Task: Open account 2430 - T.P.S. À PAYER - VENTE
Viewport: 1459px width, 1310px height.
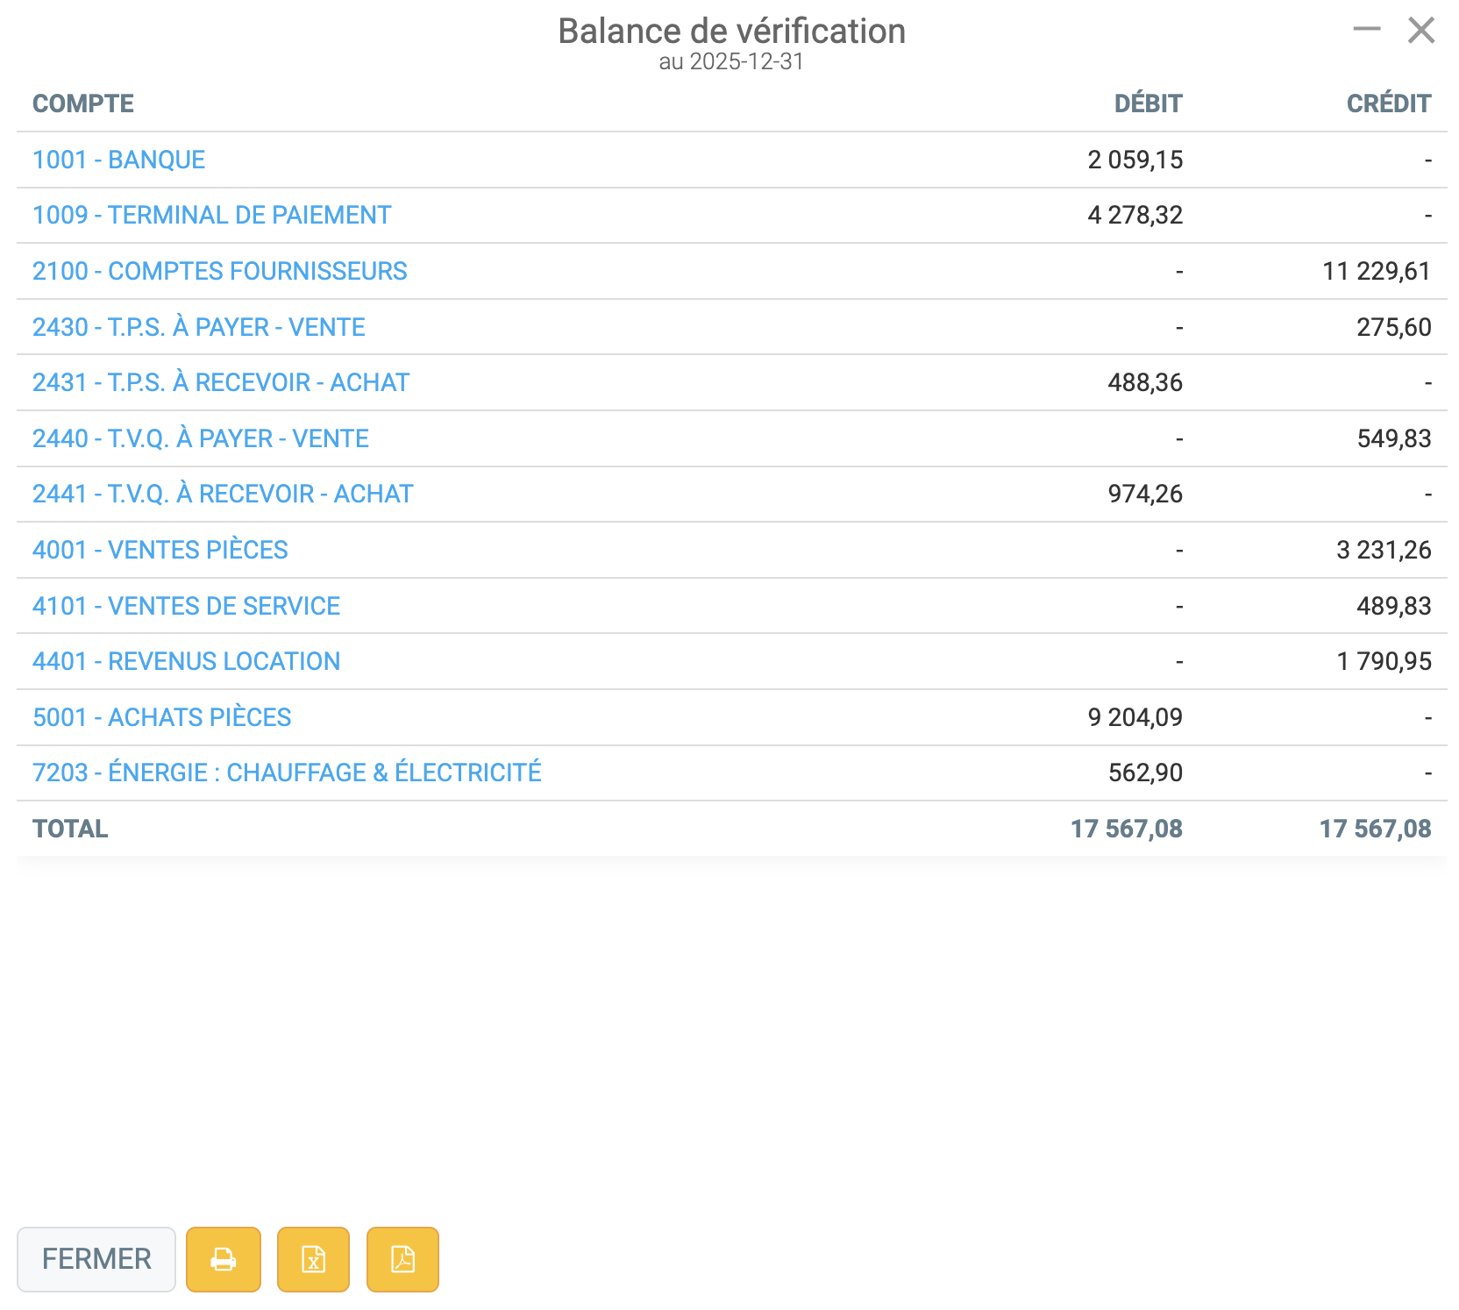Action: click(x=198, y=327)
